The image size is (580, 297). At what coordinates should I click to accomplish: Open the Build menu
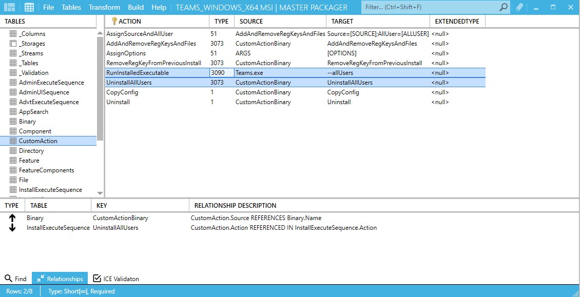click(136, 7)
